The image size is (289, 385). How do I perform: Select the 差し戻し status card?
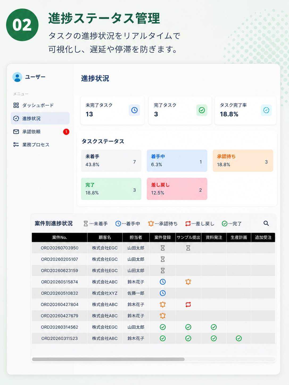[177, 189]
